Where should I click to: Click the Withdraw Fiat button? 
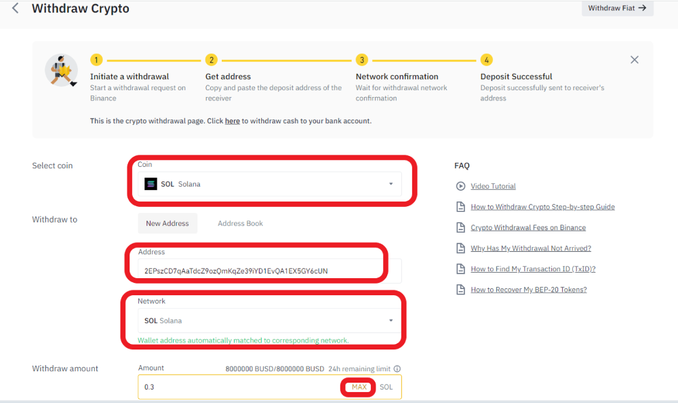[x=617, y=8]
